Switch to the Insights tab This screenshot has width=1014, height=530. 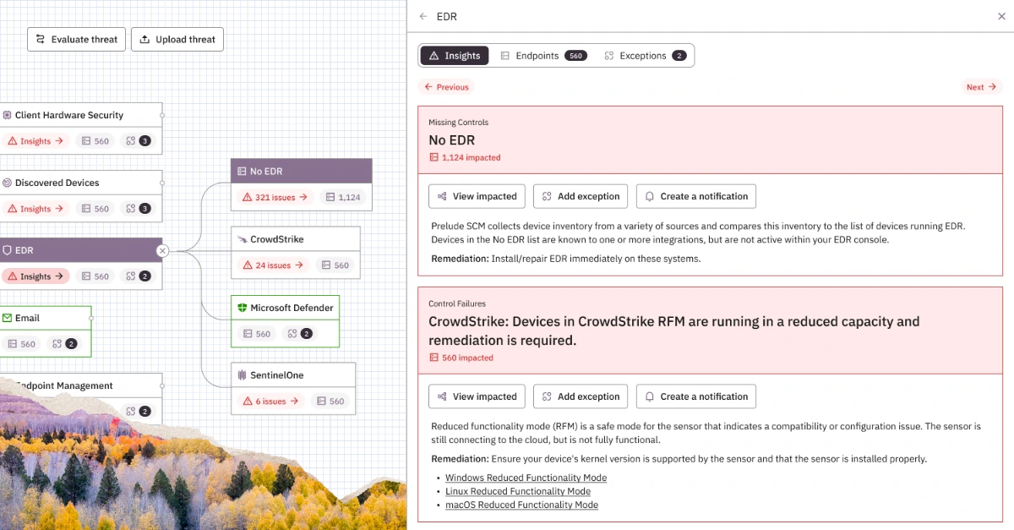(x=455, y=56)
